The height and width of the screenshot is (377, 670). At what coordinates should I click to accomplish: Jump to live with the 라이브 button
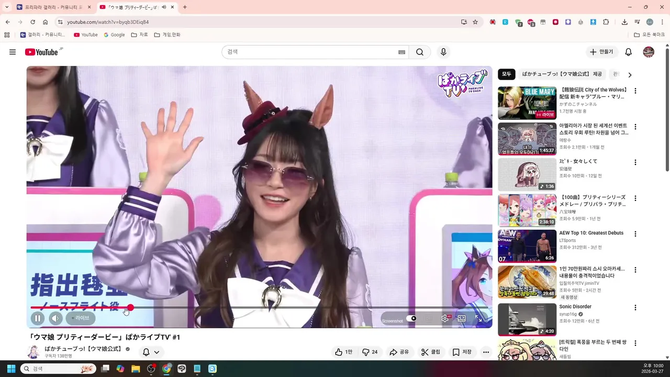[80, 318]
